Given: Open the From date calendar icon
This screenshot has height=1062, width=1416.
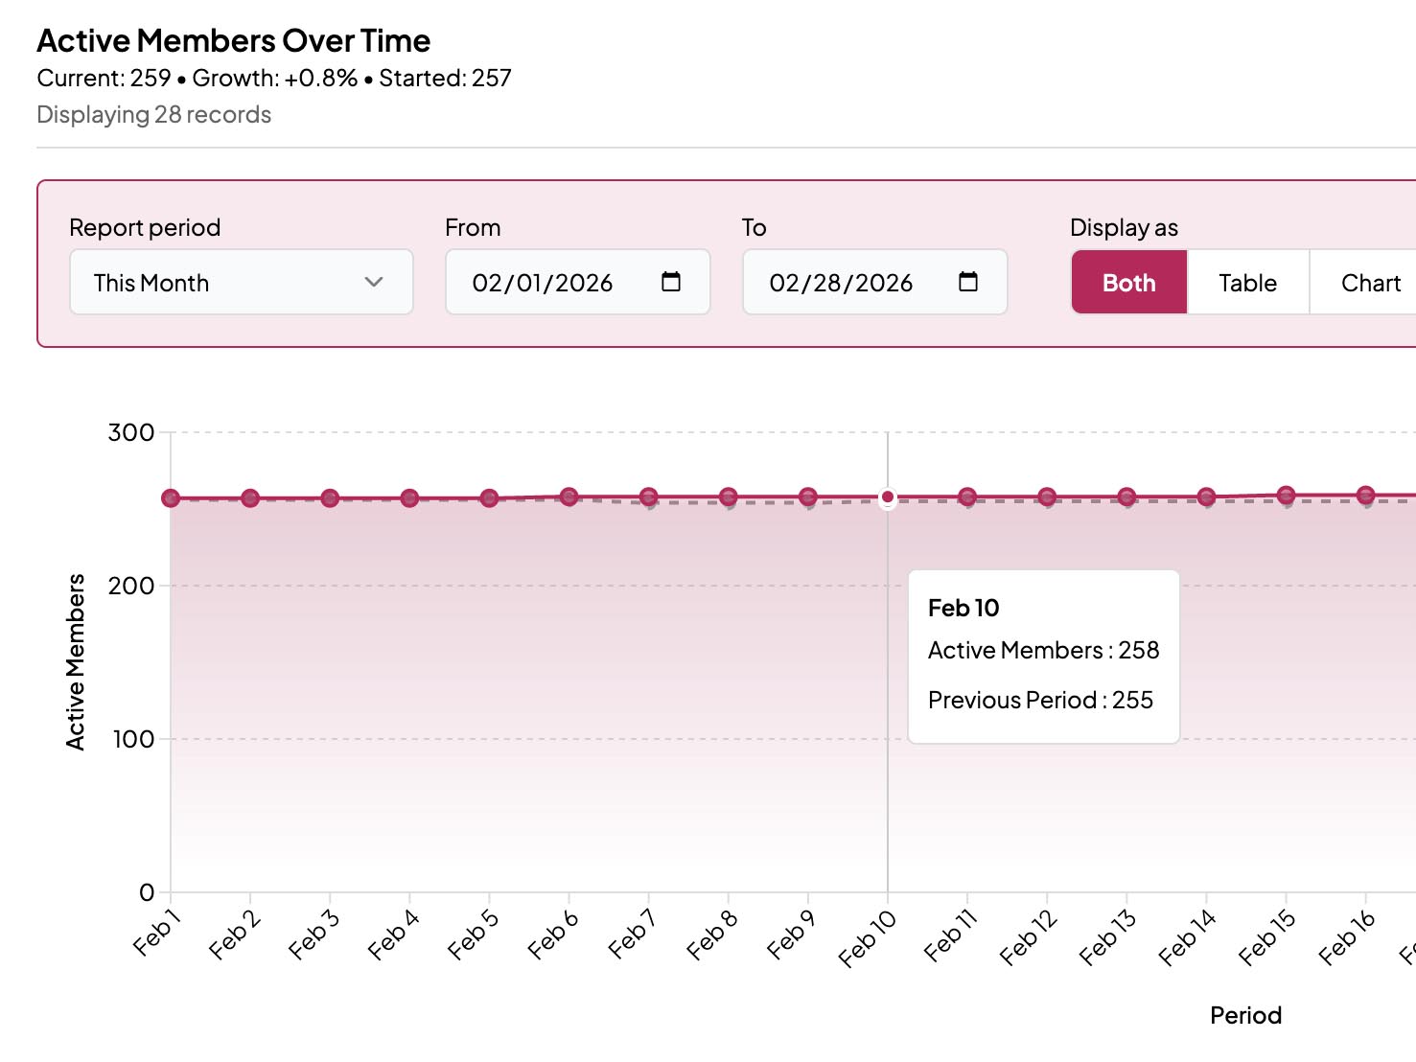Looking at the screenshot, I should pyautogui.click(x=672, y=282).
